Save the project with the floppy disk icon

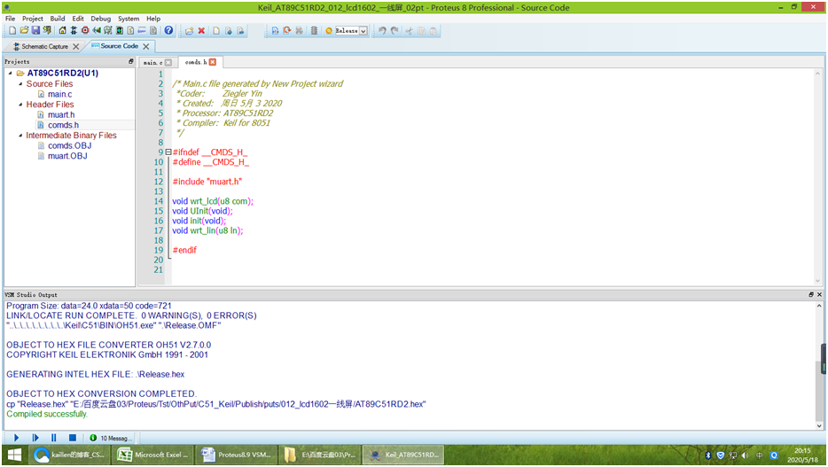[x=36, y=31]
